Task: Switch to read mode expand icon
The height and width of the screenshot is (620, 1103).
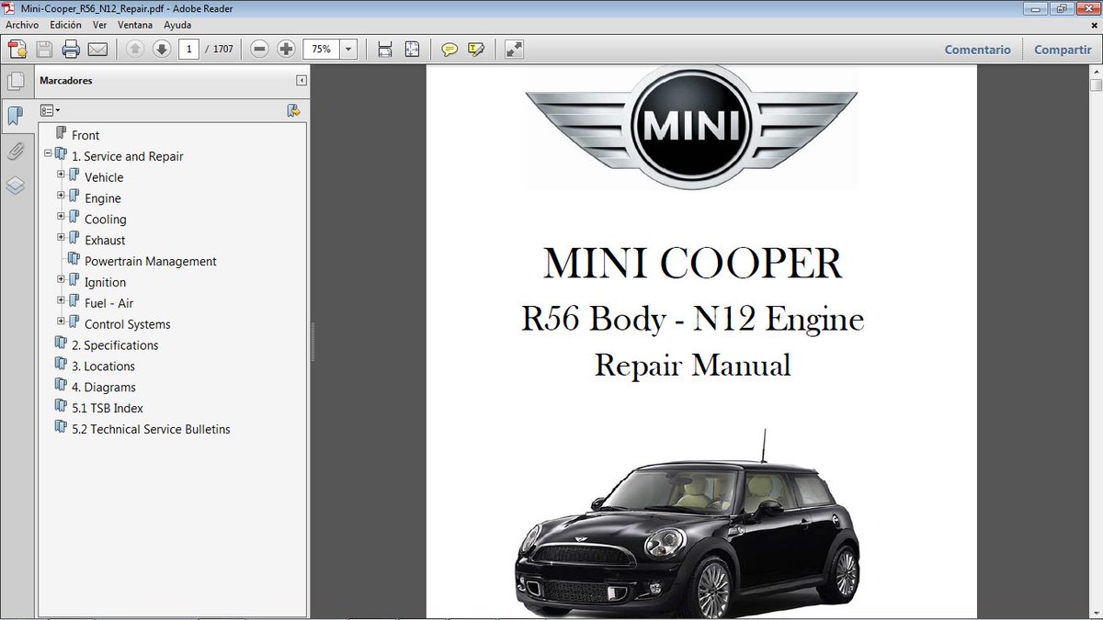Action: tap(514, 50)
